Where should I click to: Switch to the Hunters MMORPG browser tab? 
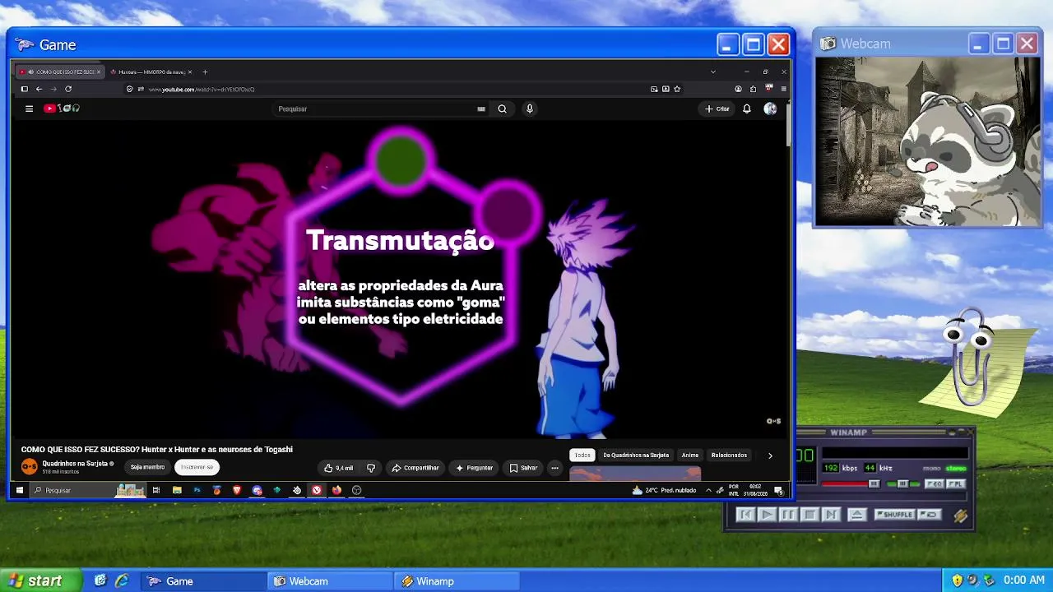[x=151, y=72]
